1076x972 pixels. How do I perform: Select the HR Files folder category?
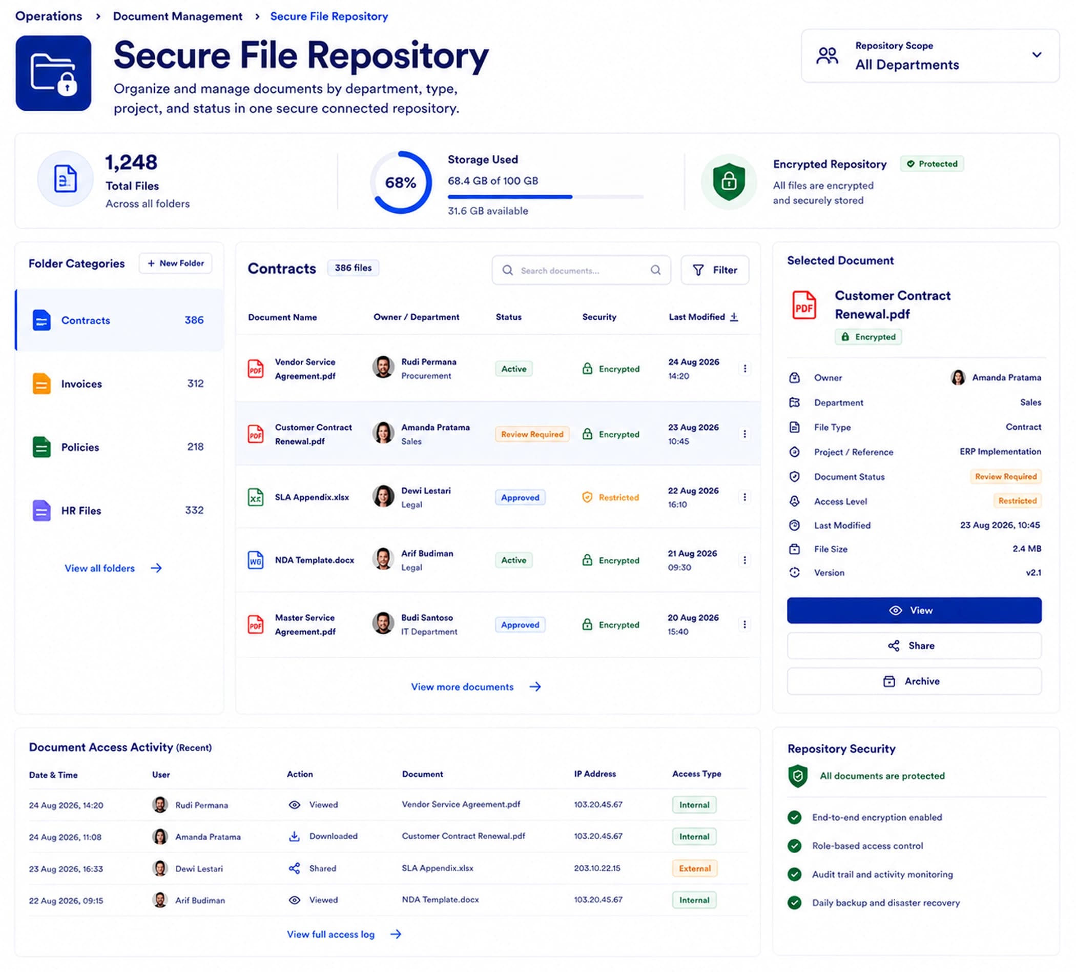tap(119, 511)
